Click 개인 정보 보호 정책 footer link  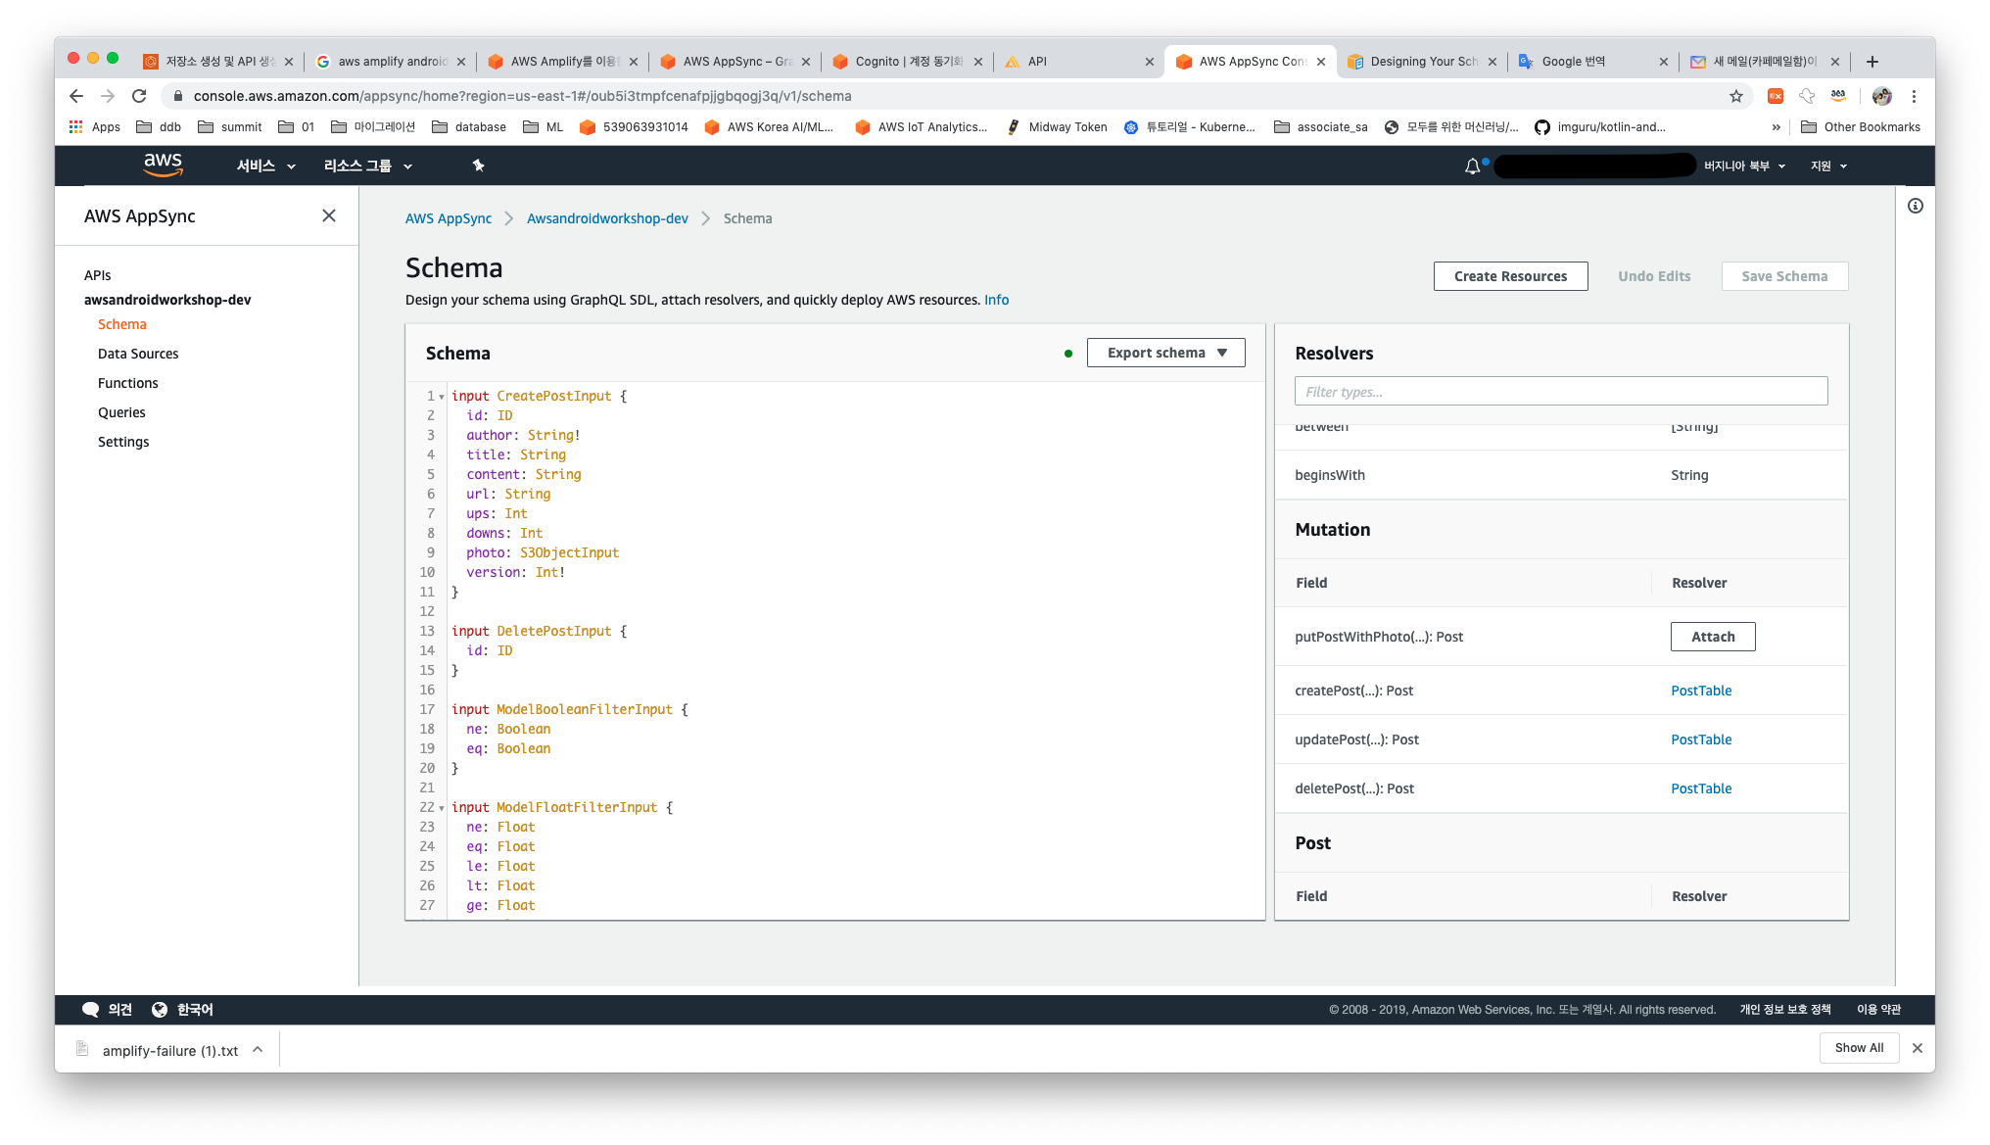click(1784, 1010)
